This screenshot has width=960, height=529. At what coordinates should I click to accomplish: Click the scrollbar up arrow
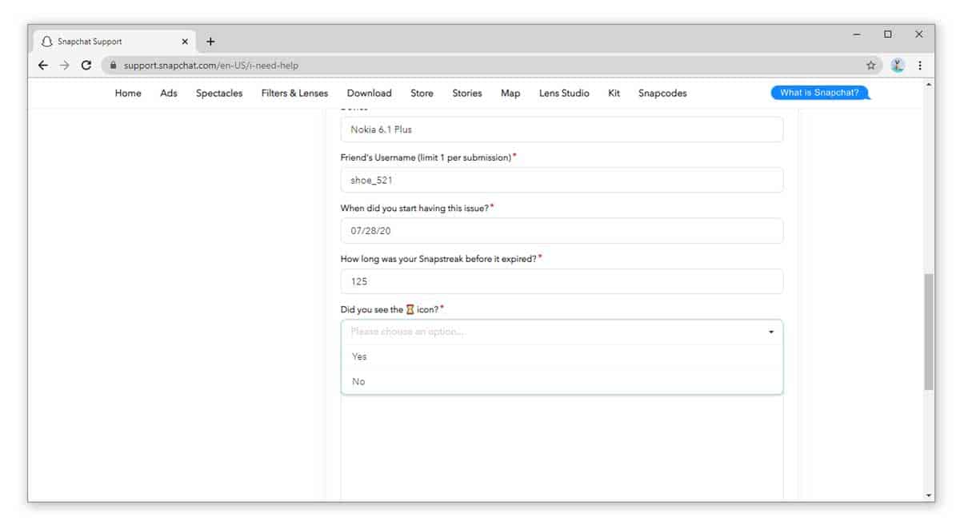tap(929, 85)
